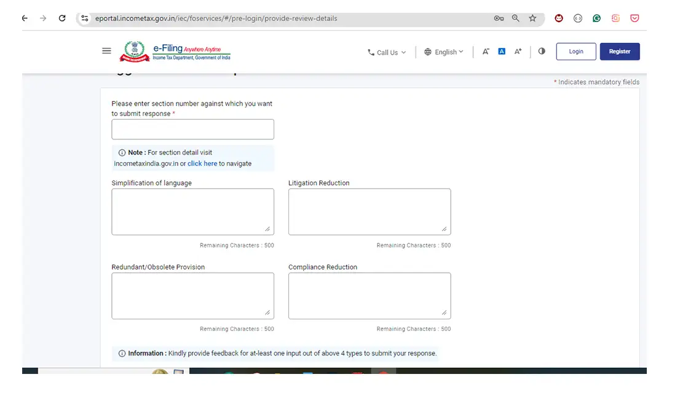
Task: Follow the 'click here' navigate link
Action: click(202, 163)
